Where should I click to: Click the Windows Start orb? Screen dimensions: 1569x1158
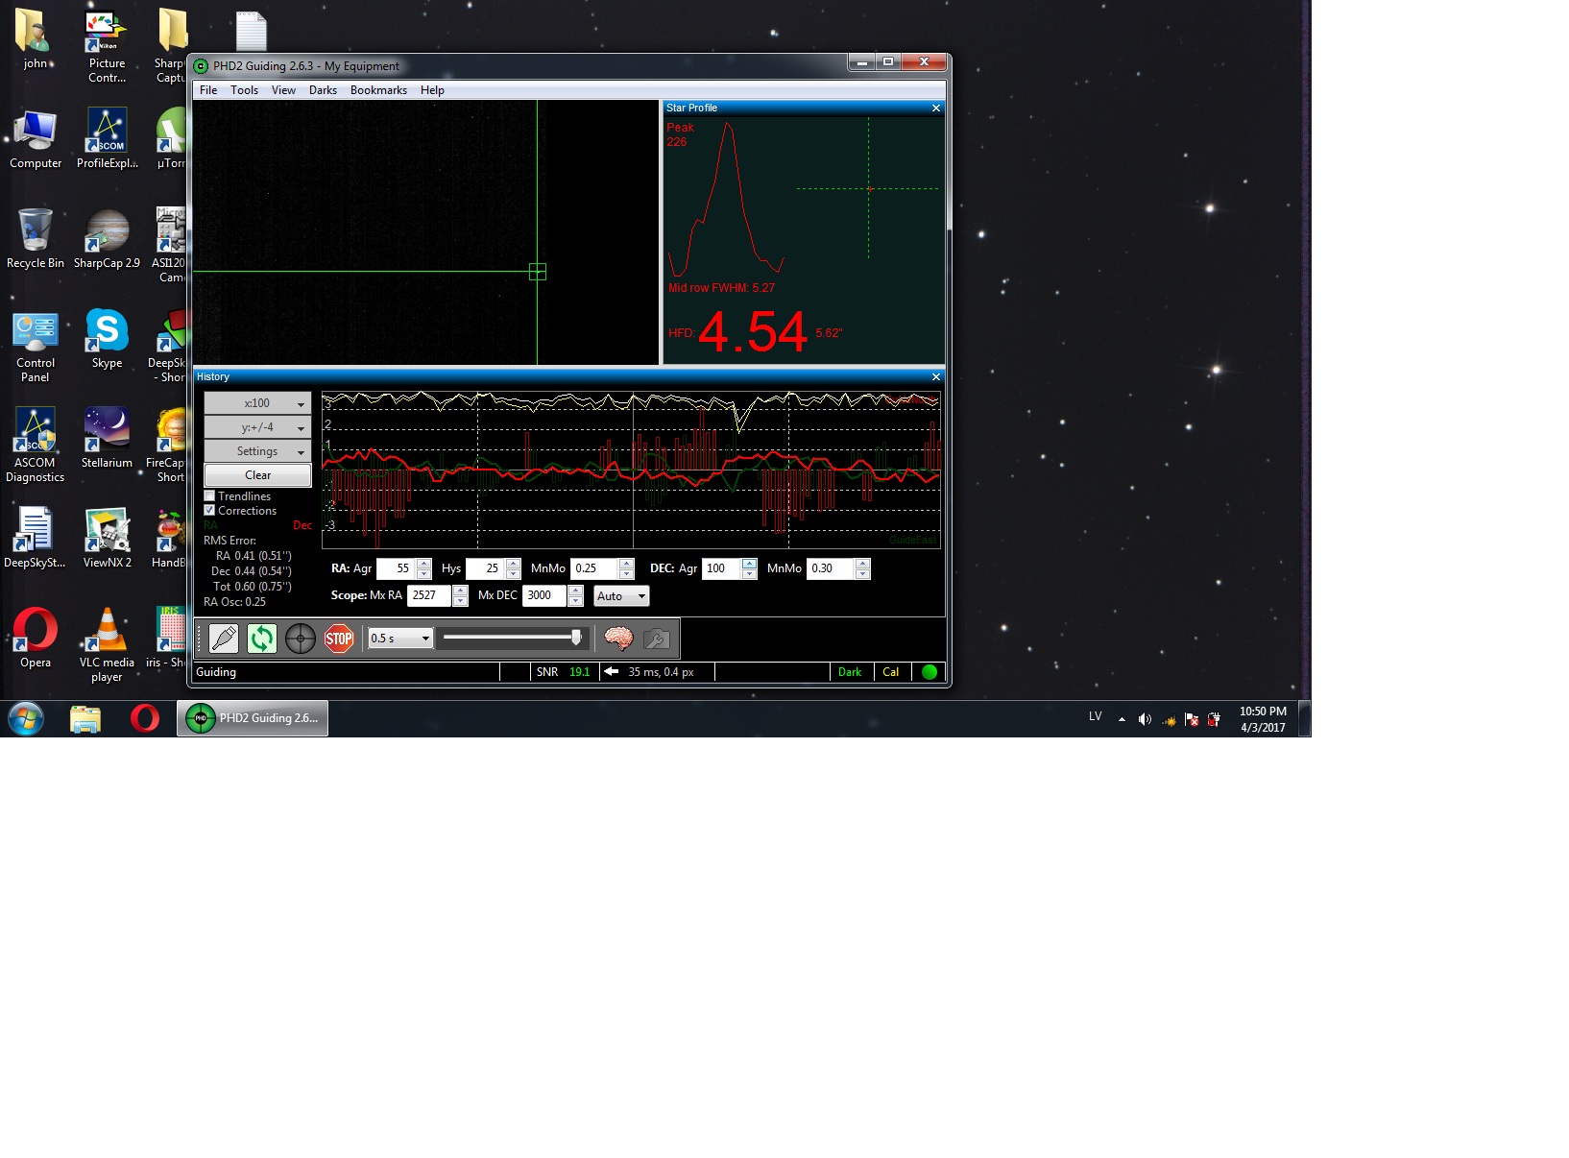(26, 718)
